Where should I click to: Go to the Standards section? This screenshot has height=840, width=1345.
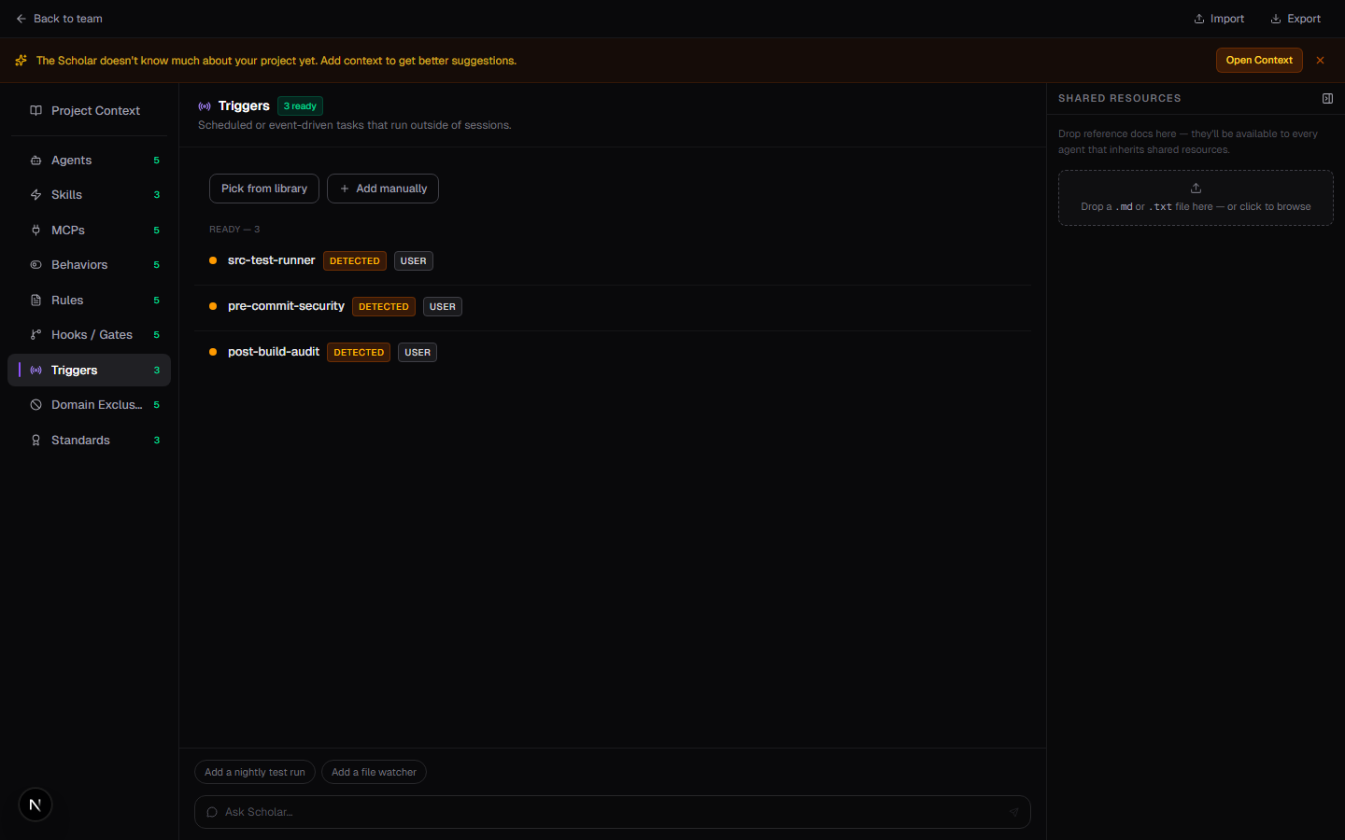pos(89,441)
